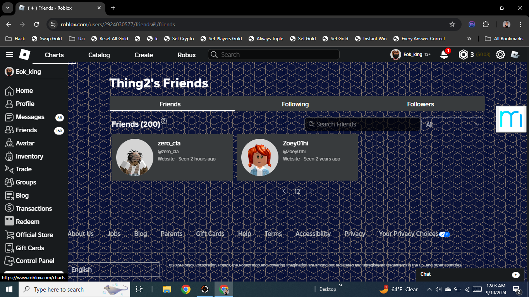This screenshot has width=529, height=297.
Task: Click the Instant Win bookmark
Action: tap(371, 39)
